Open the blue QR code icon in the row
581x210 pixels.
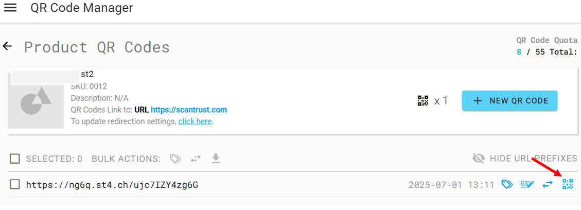pos(568,184)
